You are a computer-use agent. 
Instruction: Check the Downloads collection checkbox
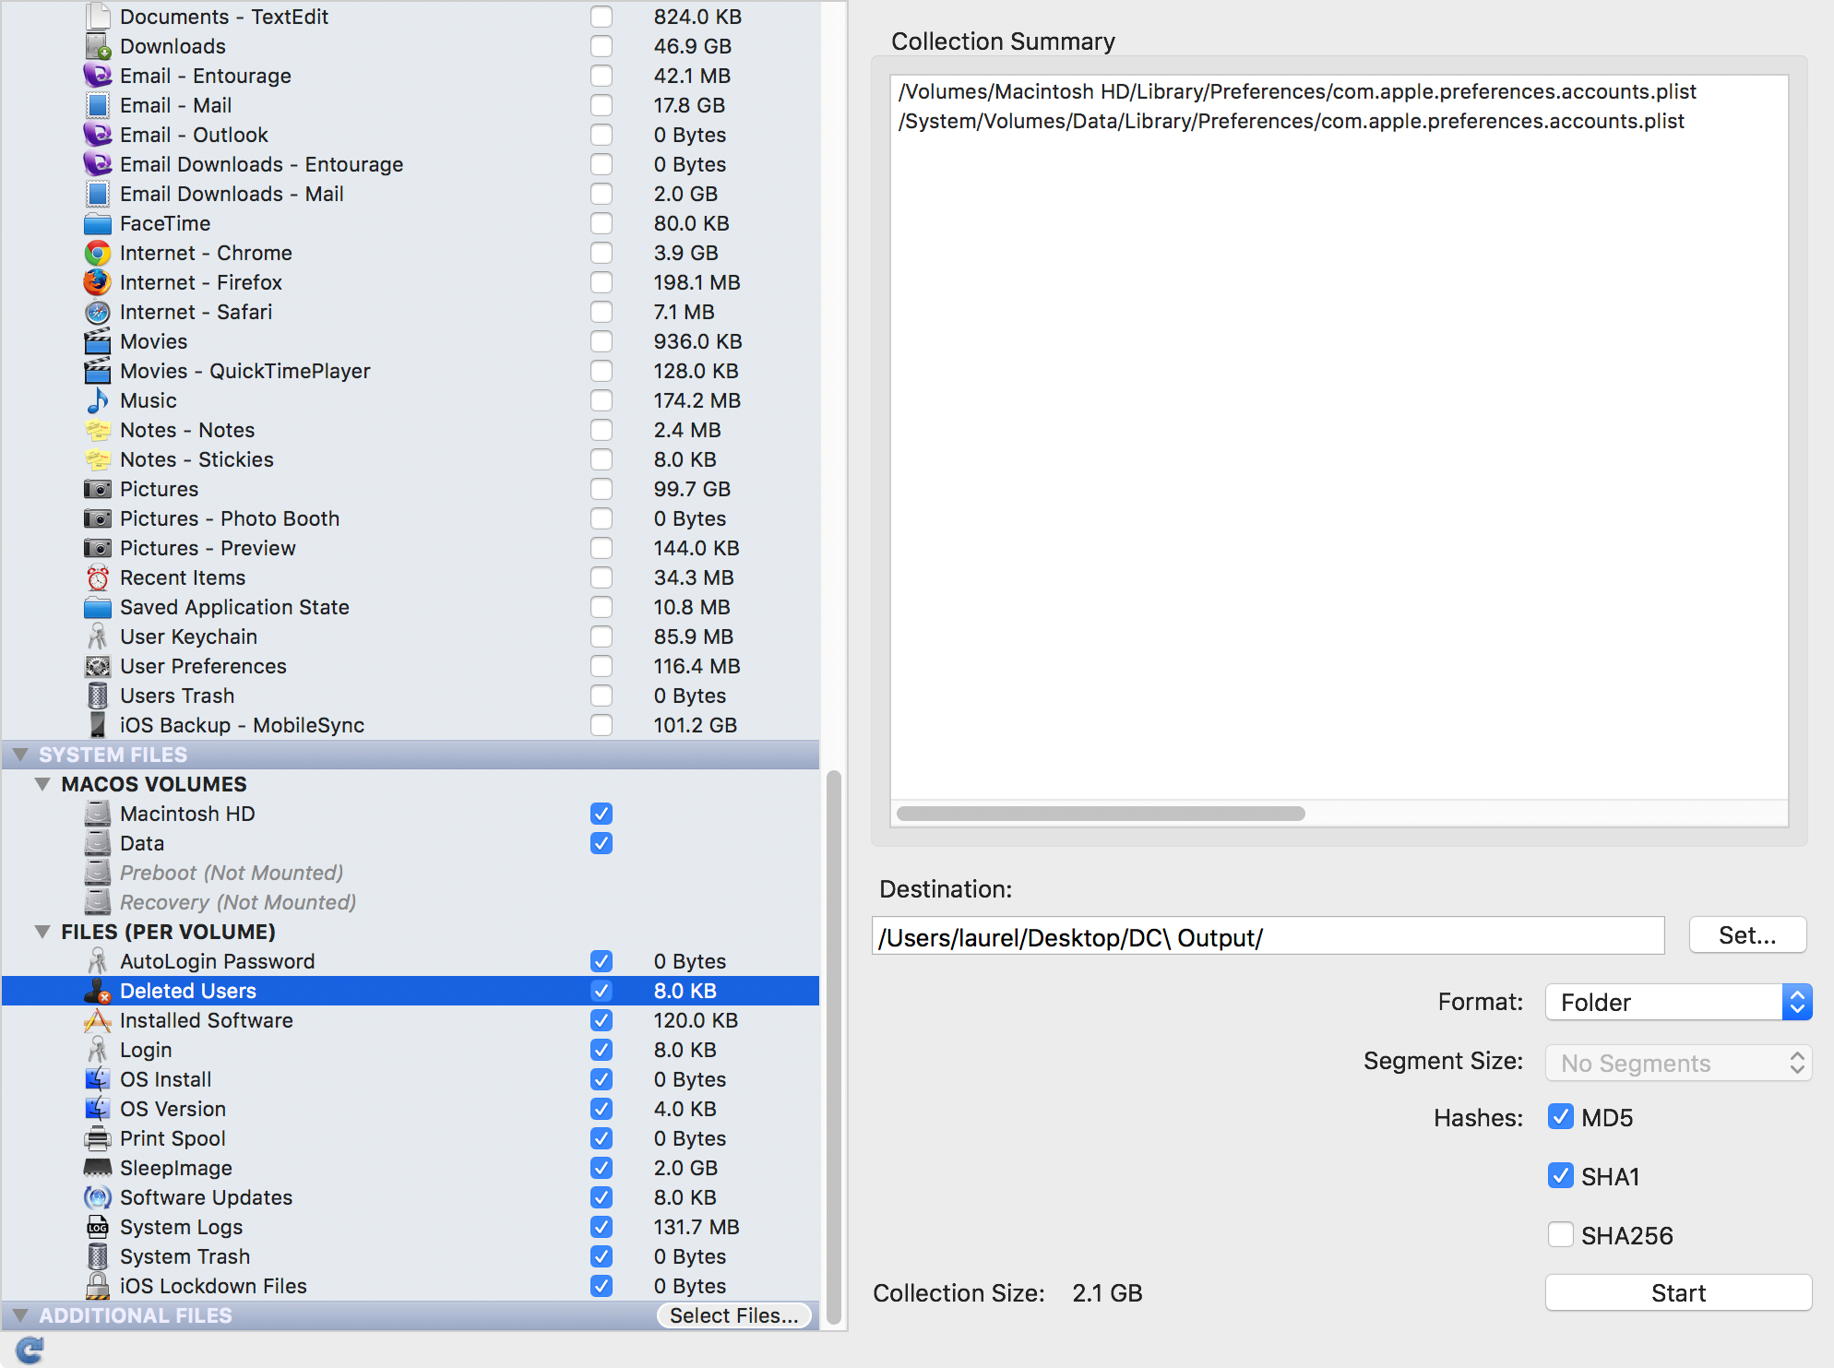(601, 46)
